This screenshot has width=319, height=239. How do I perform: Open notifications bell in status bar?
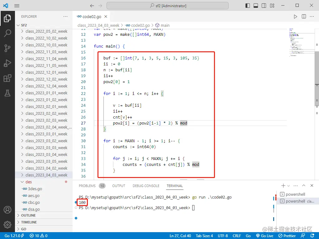coord(312,236)
